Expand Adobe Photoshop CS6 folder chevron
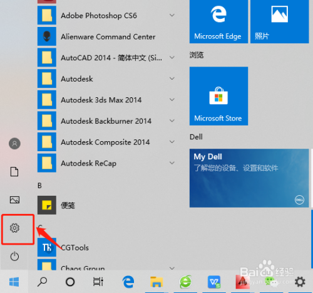The width and height of the screenshot is (313, 293). pos(172,15)
